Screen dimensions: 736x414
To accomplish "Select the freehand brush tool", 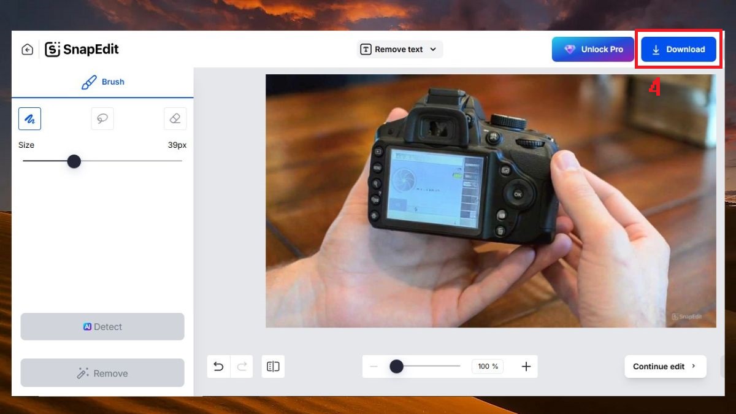I will 29,118.
